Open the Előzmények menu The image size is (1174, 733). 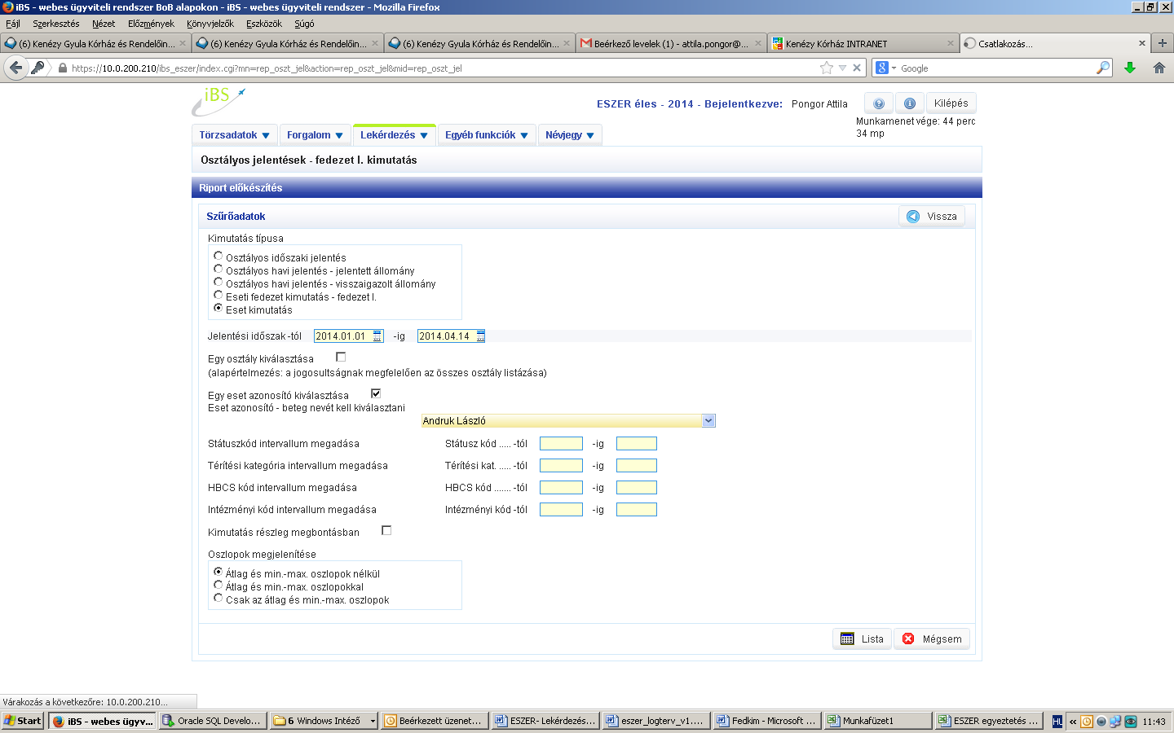151,24
